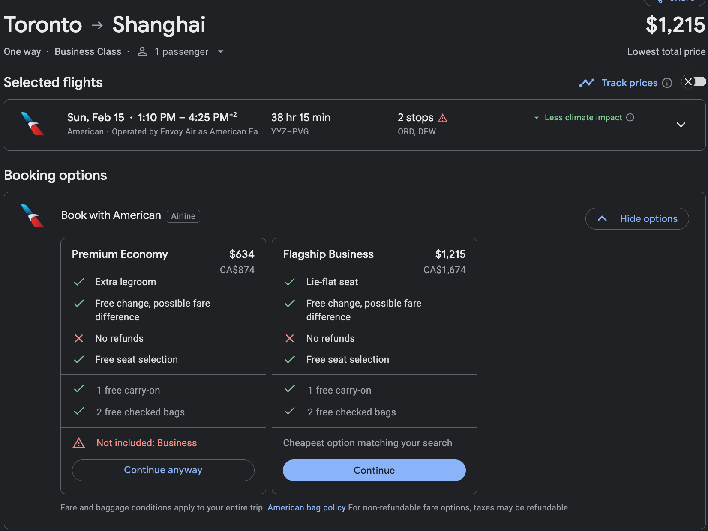
Task: Click the passenger person icon
Action: 141,51
